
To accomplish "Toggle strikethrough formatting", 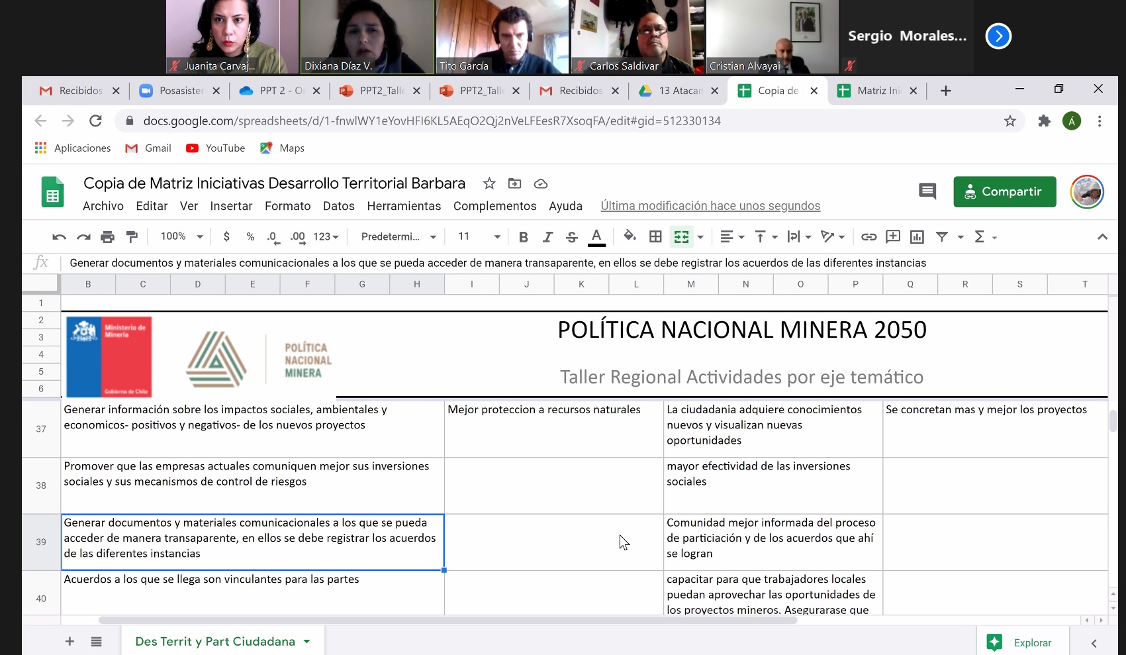I will click(x=572, y=236).
